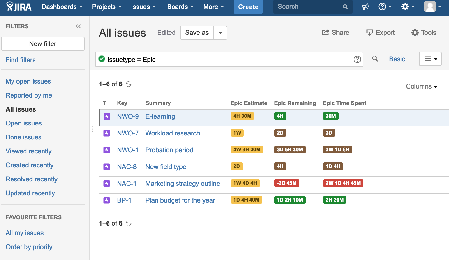Click the feedback megaphone icon
The image size is (449, 260).
(x=366, y=7)
